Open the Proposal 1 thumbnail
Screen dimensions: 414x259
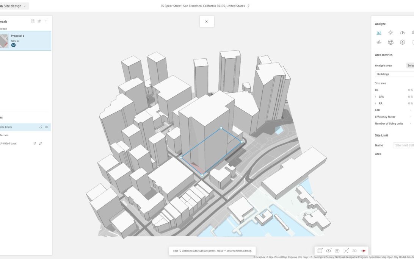pos(4,41)
